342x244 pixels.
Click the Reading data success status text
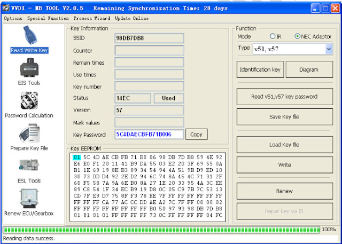29,238
